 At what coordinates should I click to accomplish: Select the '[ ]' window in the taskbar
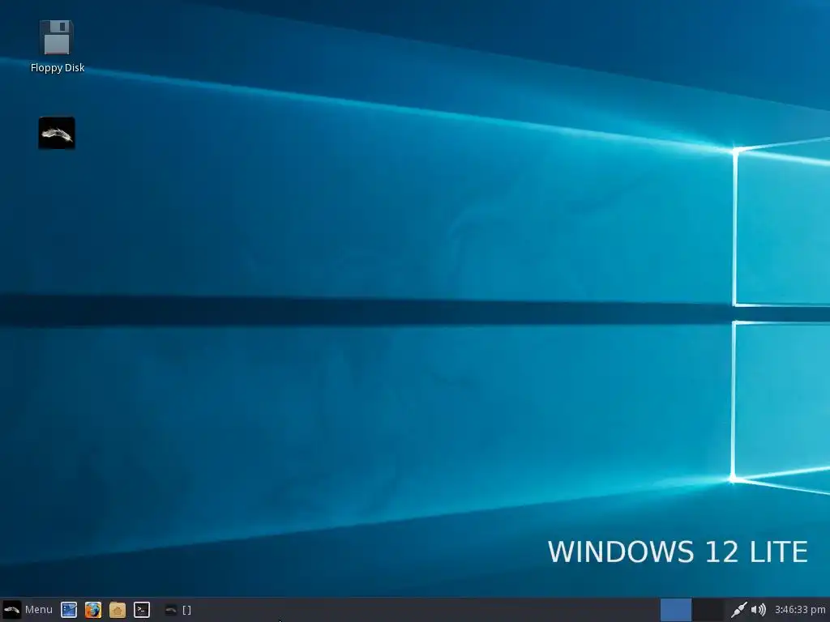pyautogui.click(x=178, y=610)
